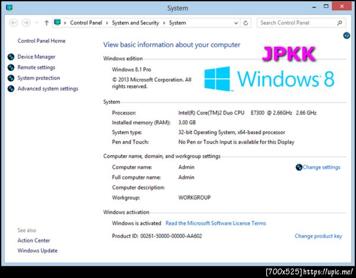Open Device Manager link
356x278 pixels.
pos(36,57)
